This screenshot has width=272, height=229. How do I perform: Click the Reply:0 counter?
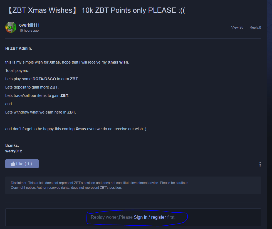pos(255,27)
